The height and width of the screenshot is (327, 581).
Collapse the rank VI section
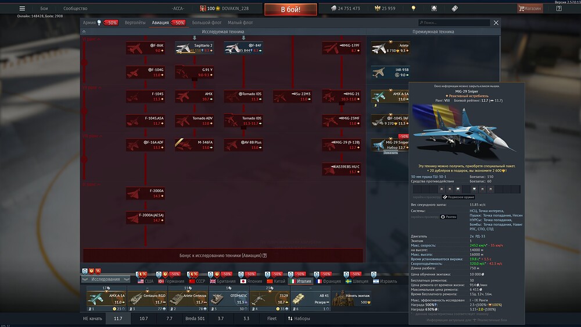[x=92, y=39]
